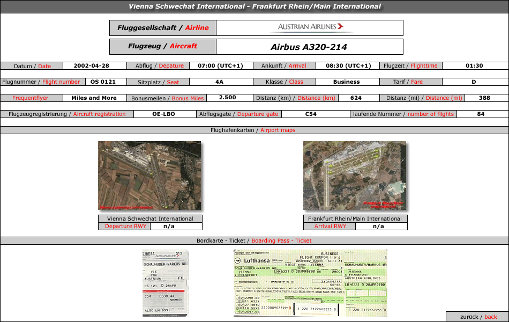
Task: Click the seat value 4A
Action: point(219,82)
